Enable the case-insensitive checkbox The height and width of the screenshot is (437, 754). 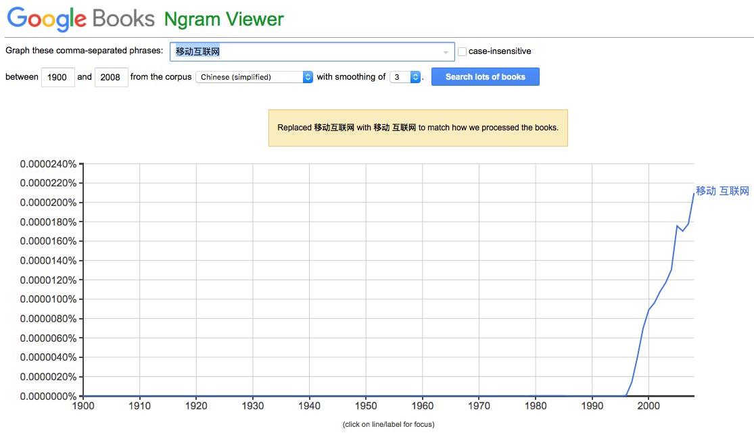tap(462, 51)
